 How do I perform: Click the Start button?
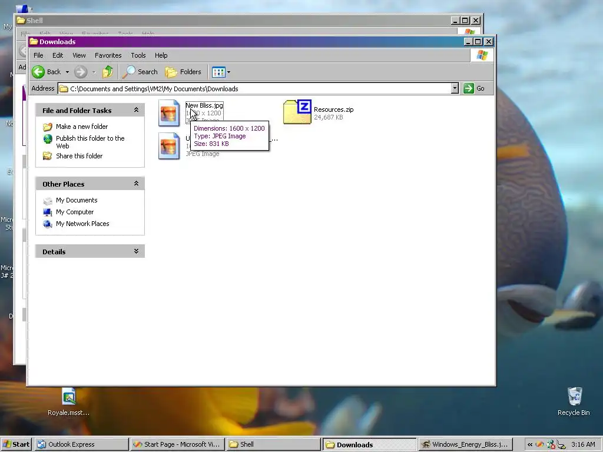coord(16,444)
